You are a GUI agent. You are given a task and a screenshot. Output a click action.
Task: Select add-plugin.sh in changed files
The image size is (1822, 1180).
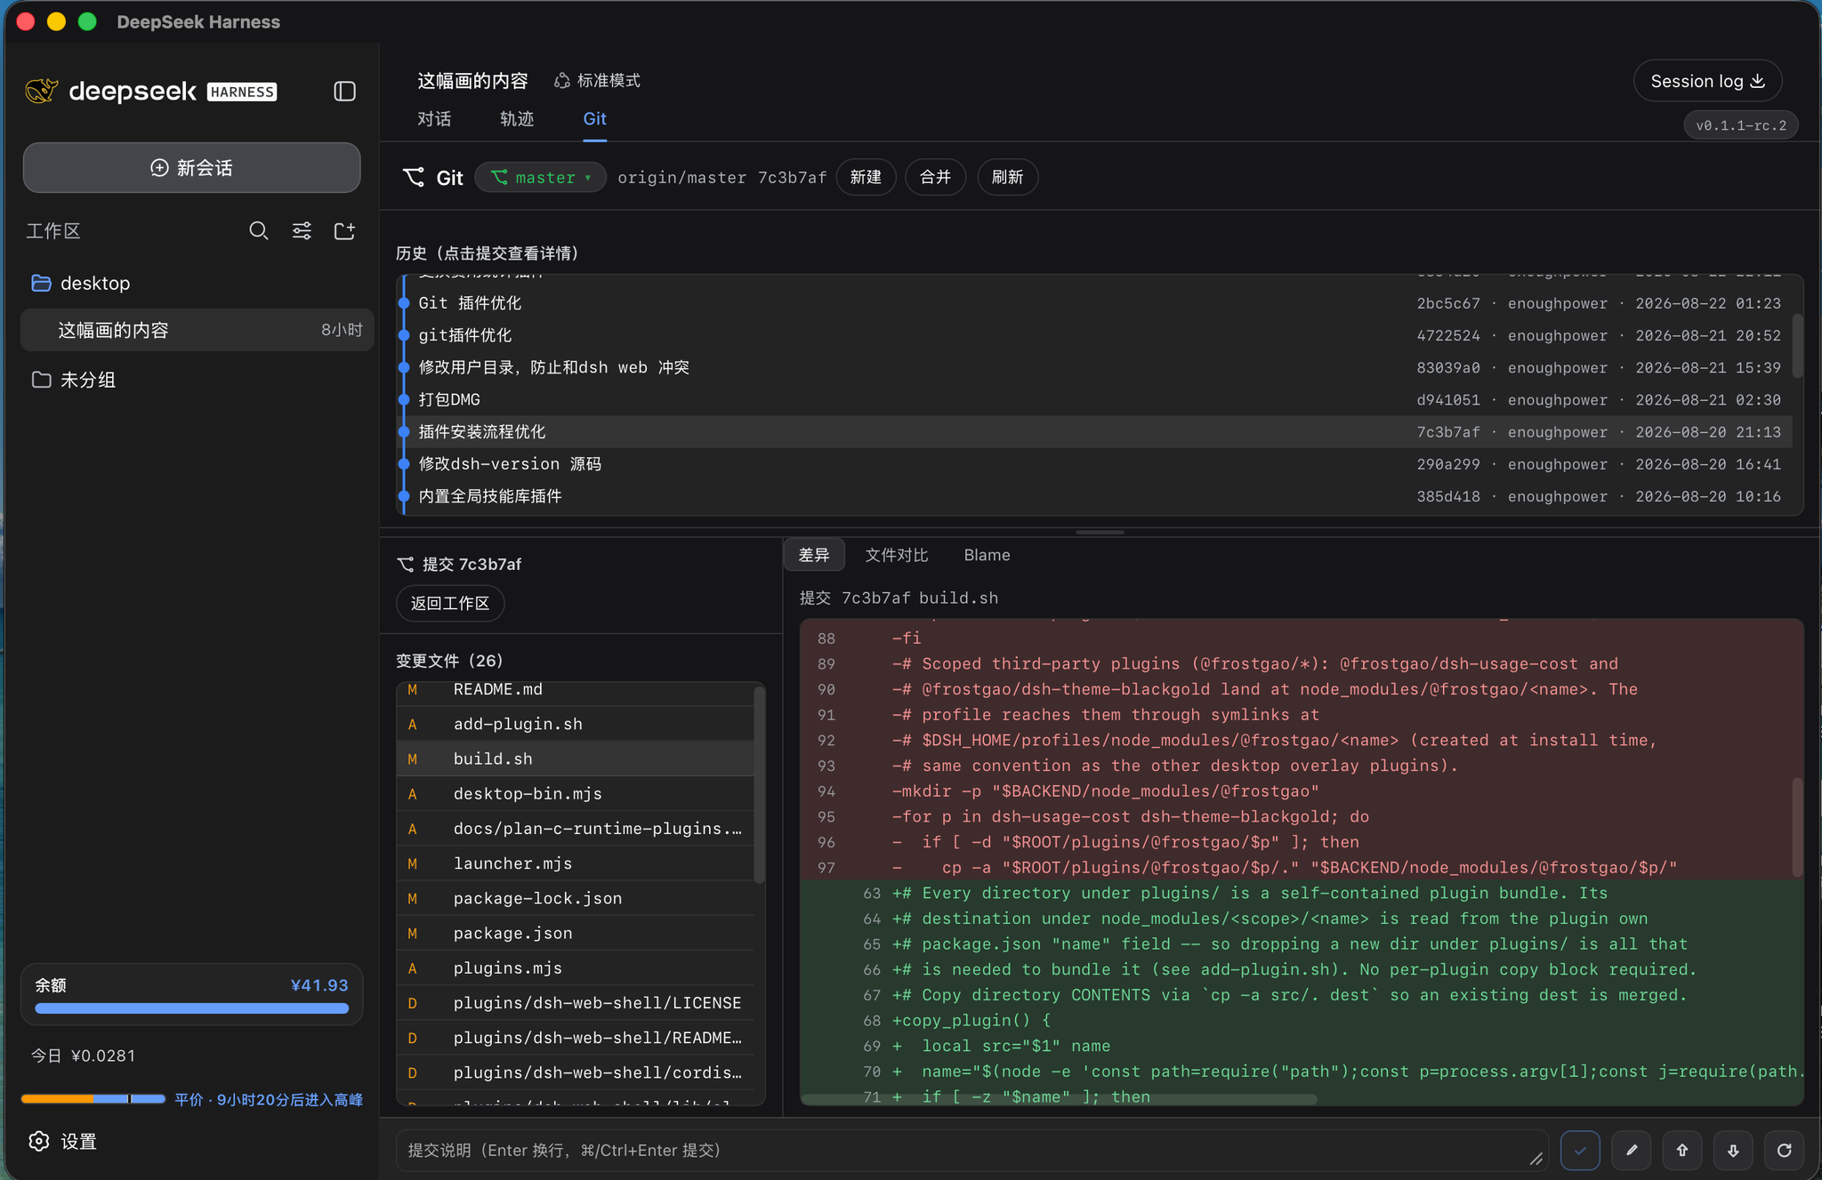coord(576,724)
